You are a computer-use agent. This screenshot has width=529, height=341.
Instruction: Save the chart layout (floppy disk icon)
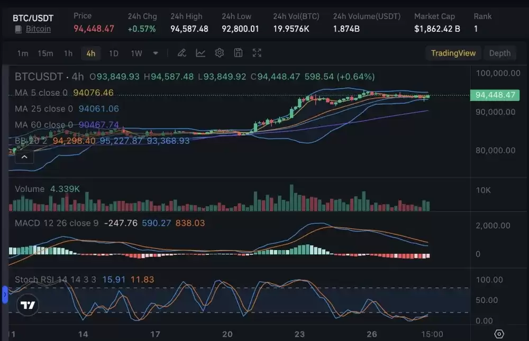pos(238,53)
